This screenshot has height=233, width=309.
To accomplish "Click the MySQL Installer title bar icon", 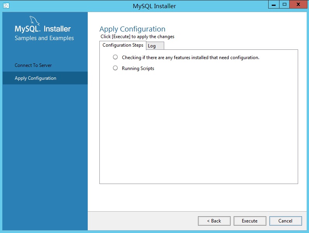I will (6, 5).
